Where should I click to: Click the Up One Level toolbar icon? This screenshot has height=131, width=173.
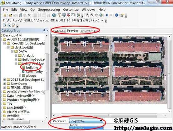click(x=5, y=15)
